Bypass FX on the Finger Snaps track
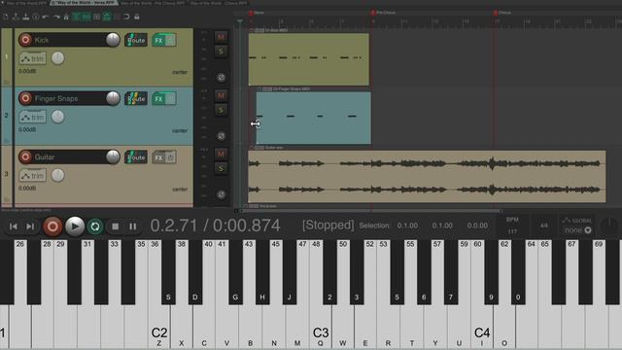The width and height of the screenshot is (622, 350). pyautogui.click(x=171, y=98)
